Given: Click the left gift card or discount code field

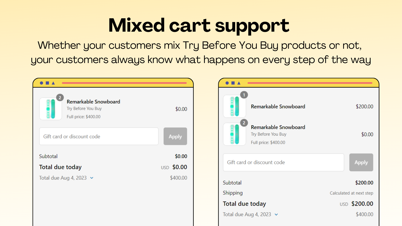Looking at the screenshot, I should click(x=98, y=136).
